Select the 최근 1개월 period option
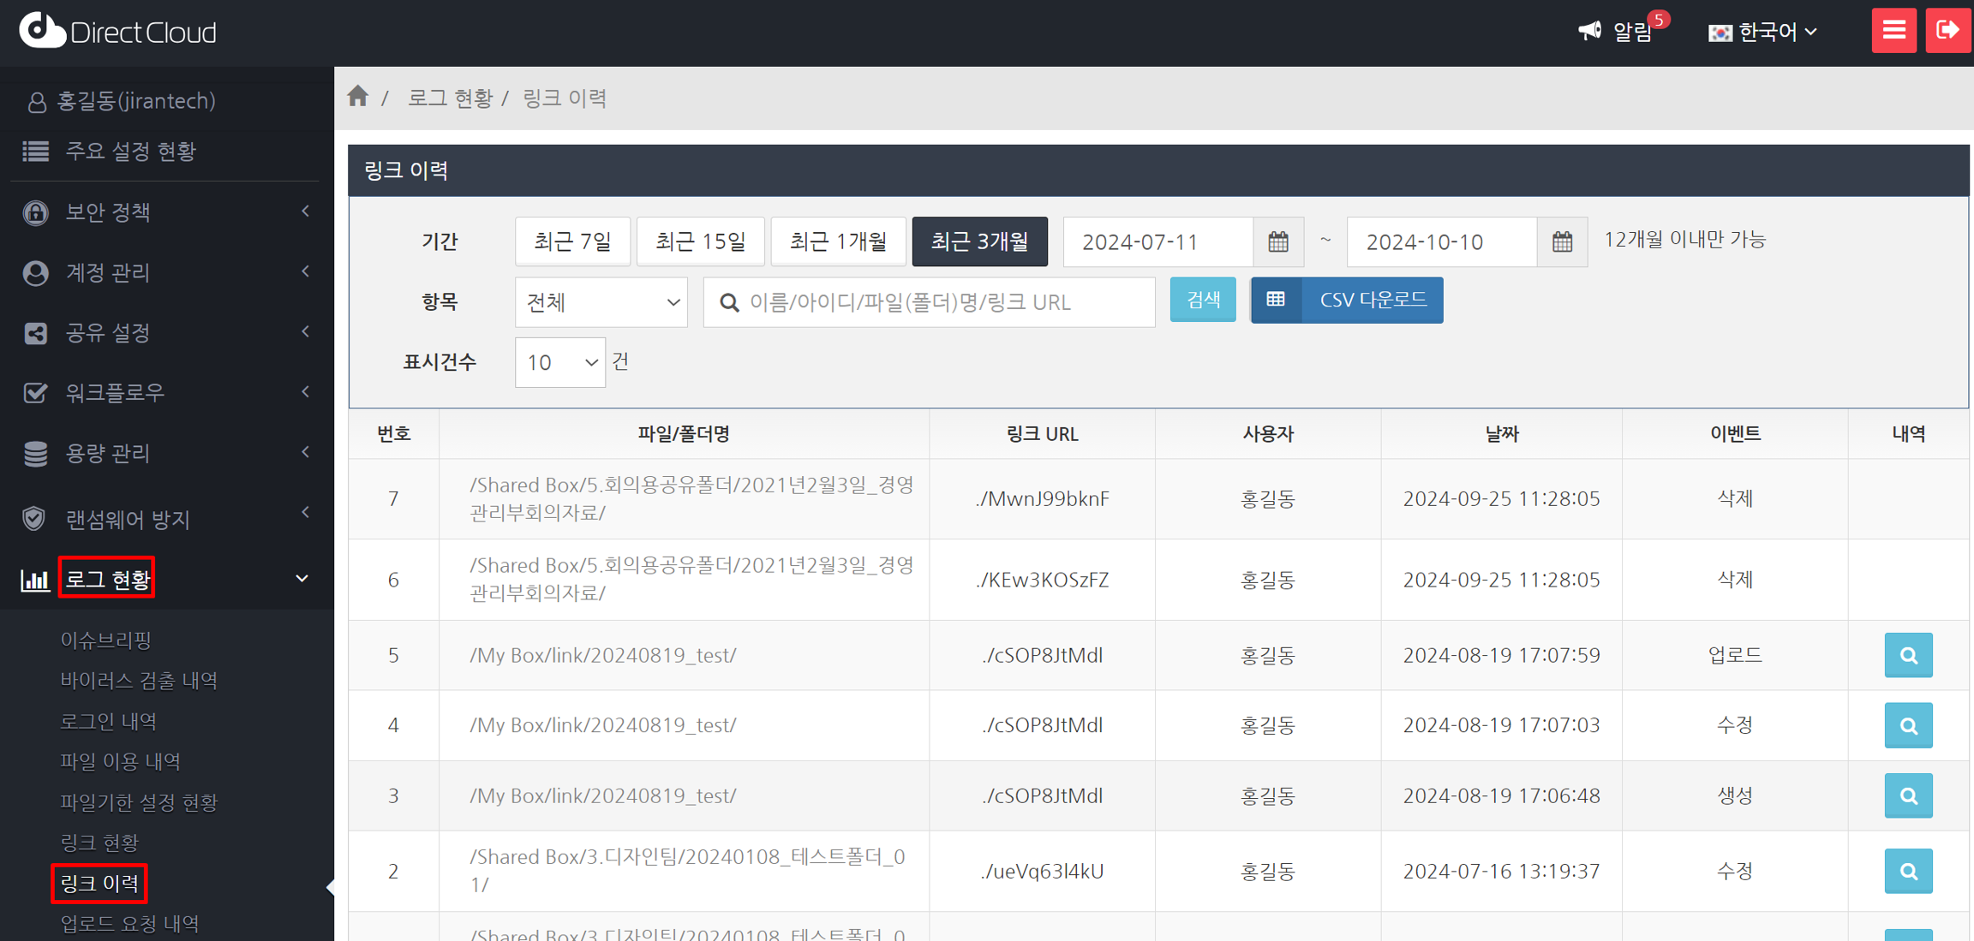 [837, 242]
